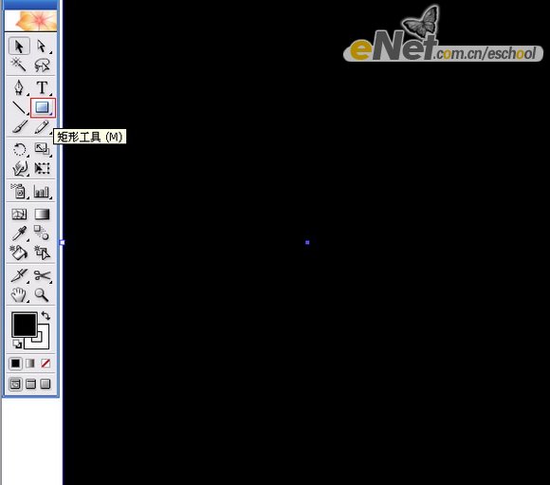Select the Pen tool
This screenshot has width=550, height=485.
coord(19,87)
